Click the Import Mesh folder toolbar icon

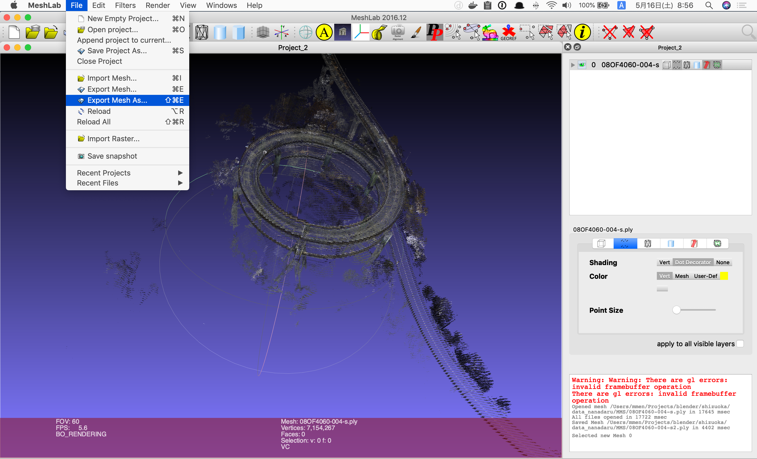[x=51, y=32]
